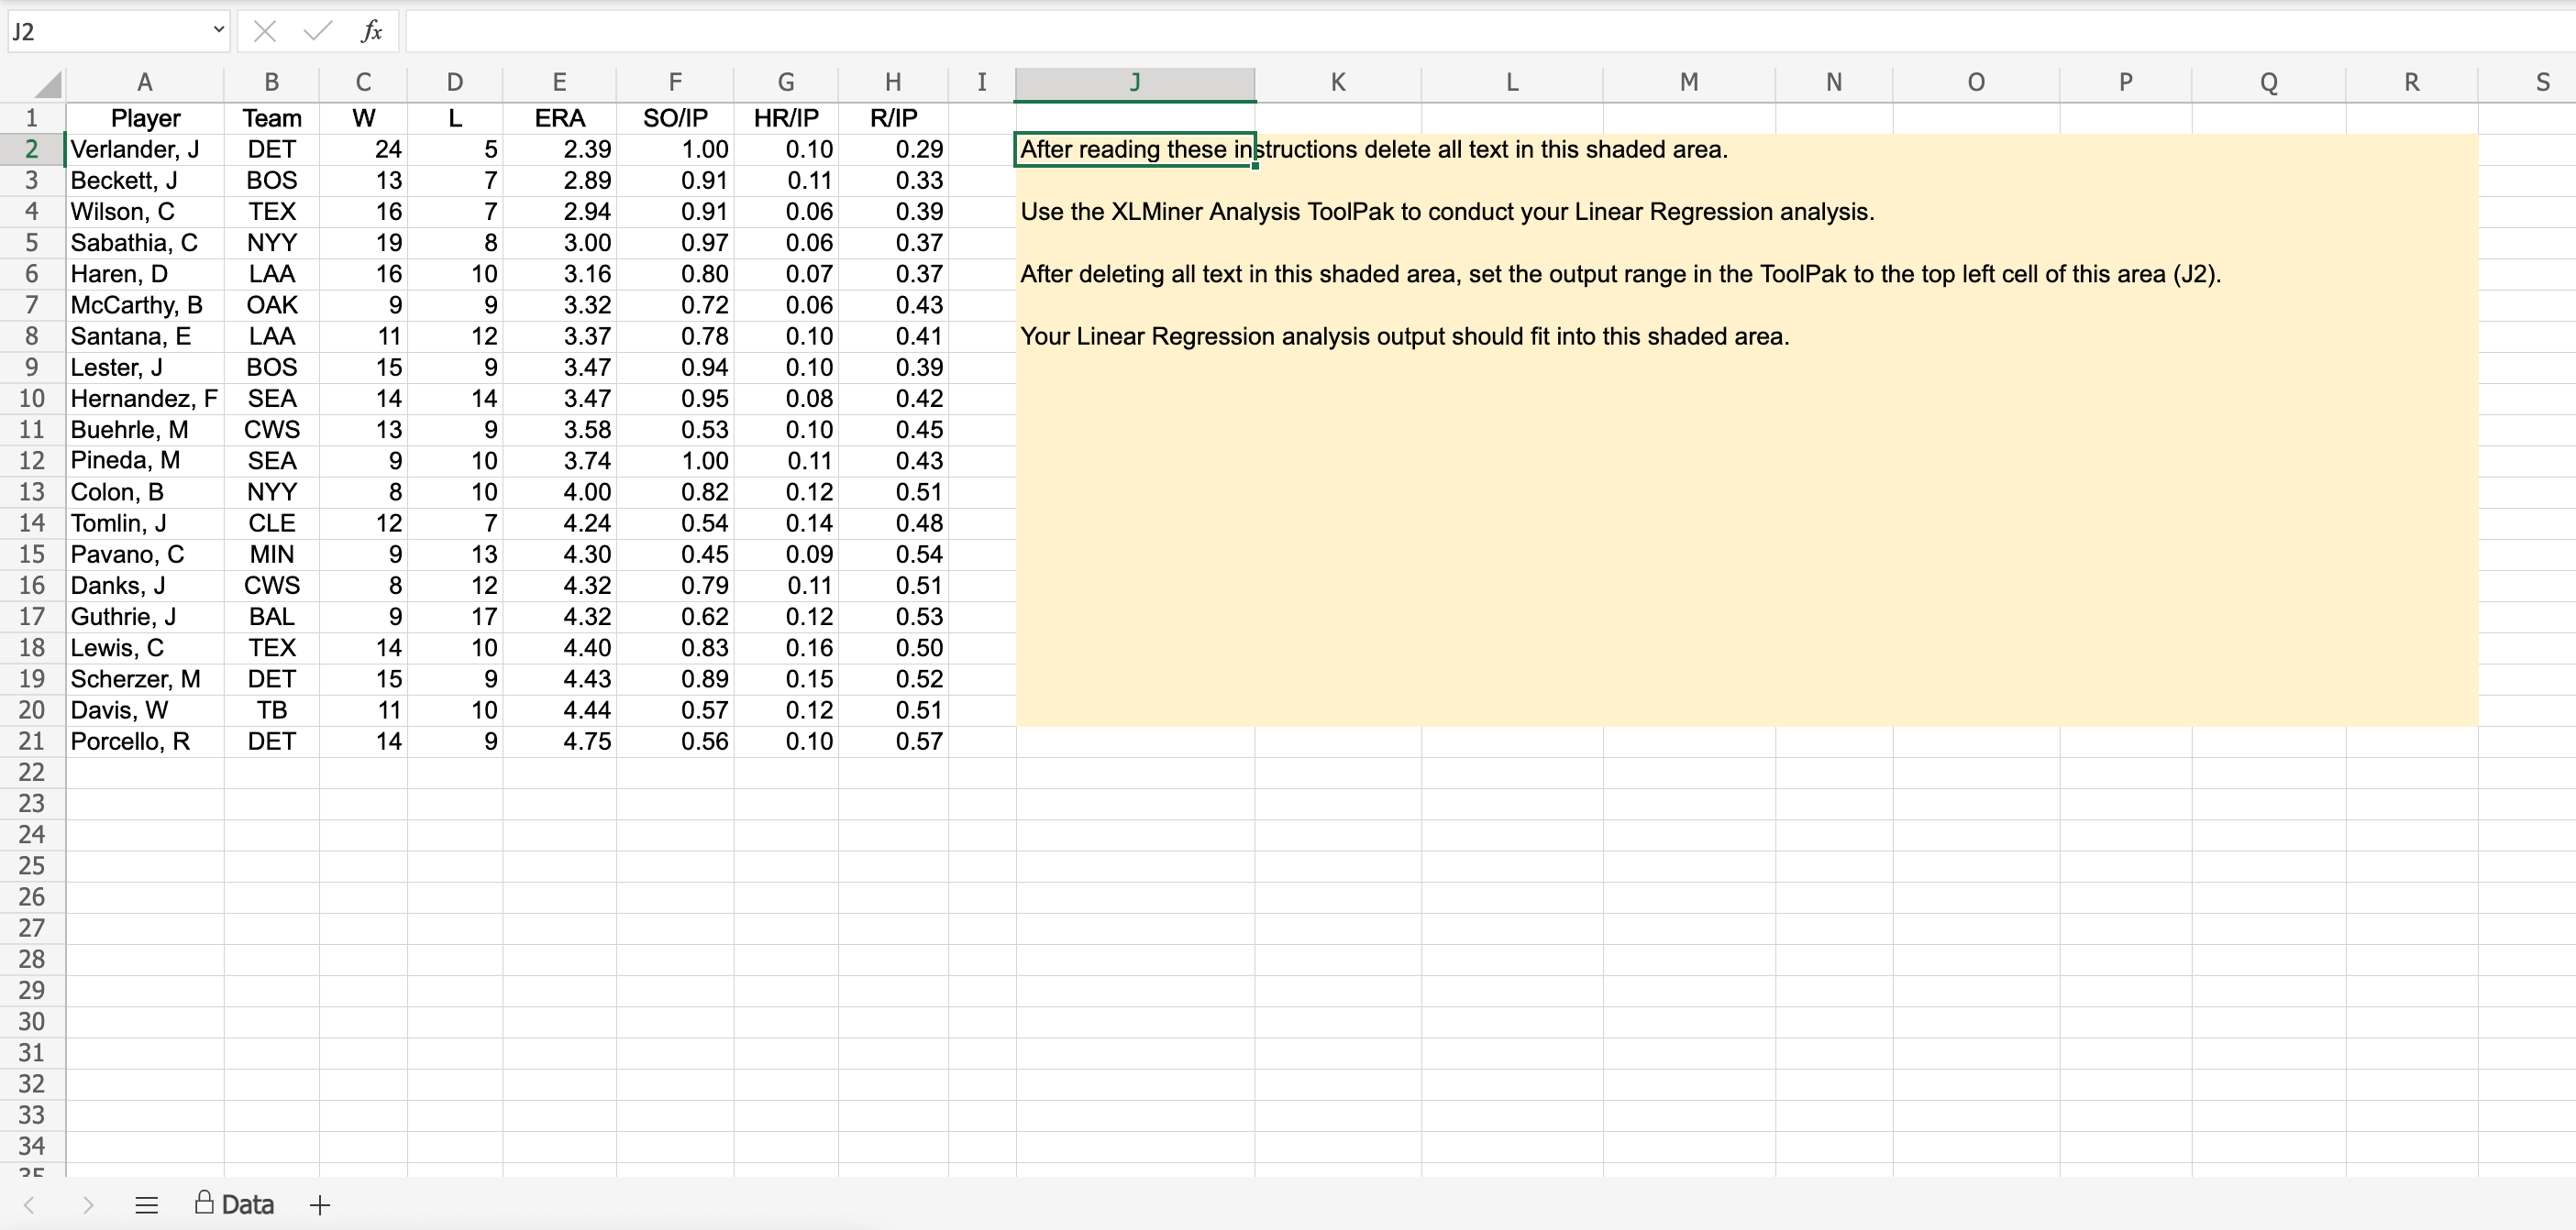Expand the Name Box dropdown arrow
Screen dimensions: 2576x1230
218,31
